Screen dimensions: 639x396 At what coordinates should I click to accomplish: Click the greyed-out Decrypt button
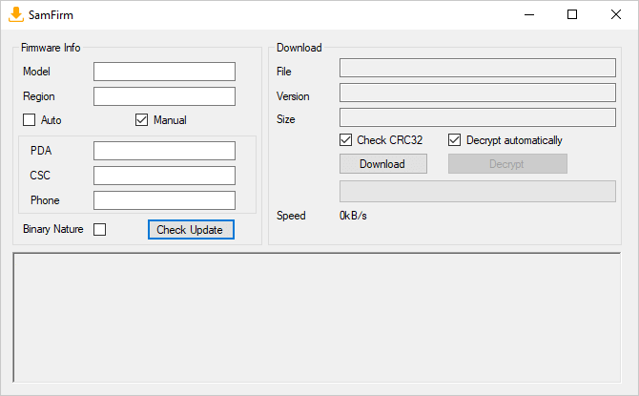[507, 163]
